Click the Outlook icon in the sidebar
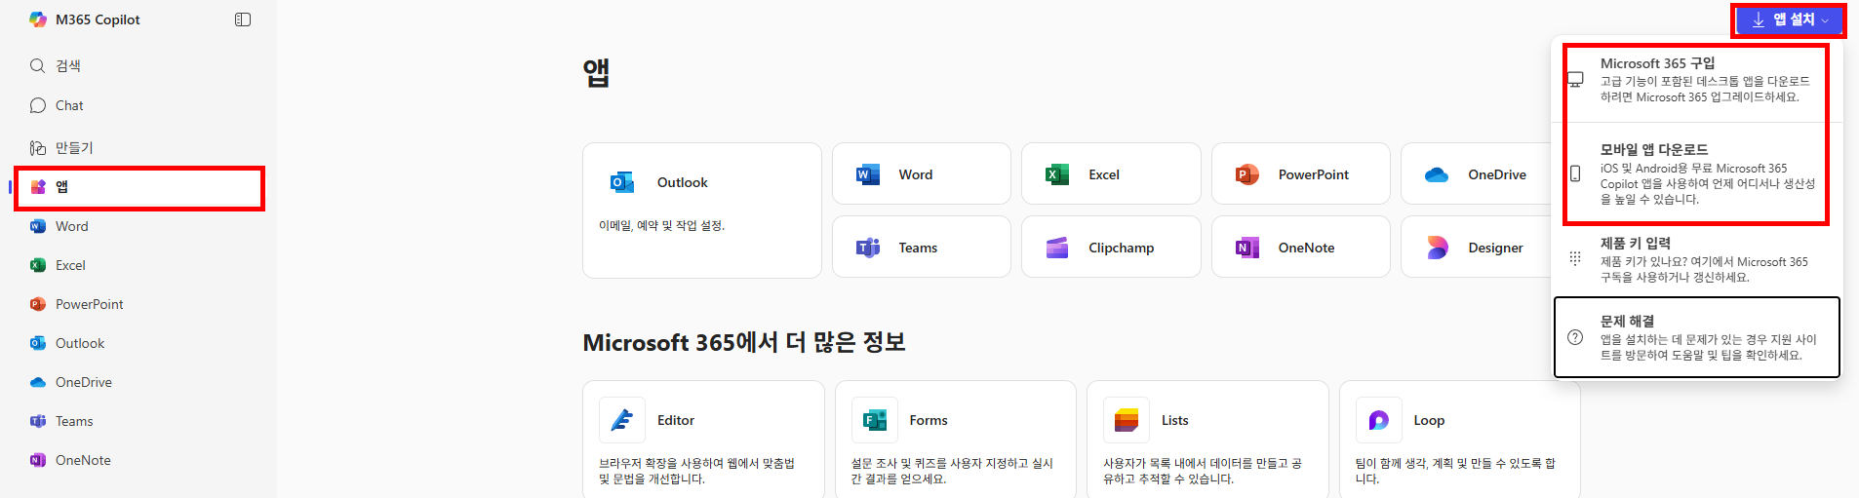Image resolution: width=1859 pixels, height=498 pixels. pyautogui.click(x=38, y=343)
